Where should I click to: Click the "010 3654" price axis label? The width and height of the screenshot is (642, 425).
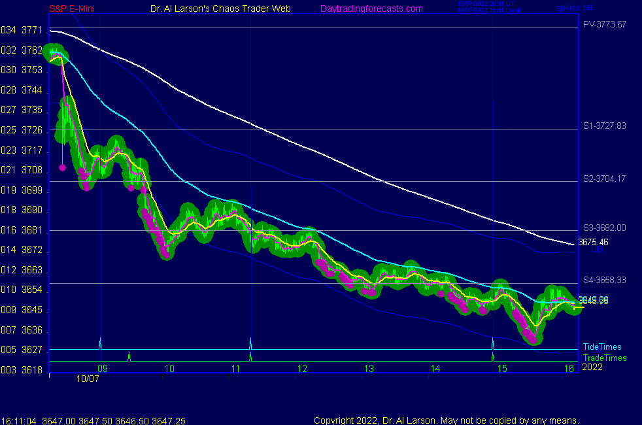coord(22,290)
